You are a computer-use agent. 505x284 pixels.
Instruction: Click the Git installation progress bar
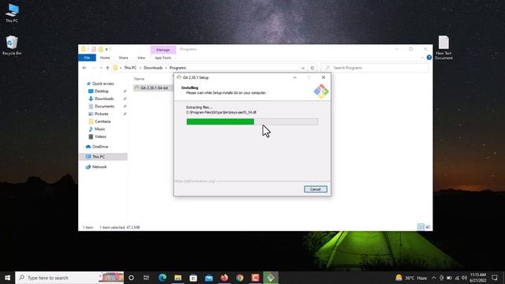[252, 121]
